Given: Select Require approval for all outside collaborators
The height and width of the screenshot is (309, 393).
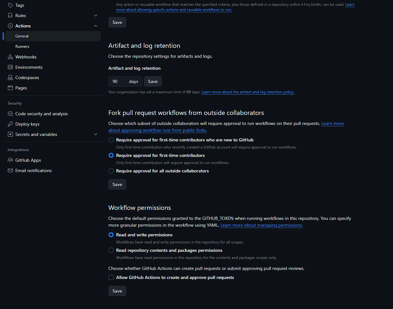Looking at the screenshot, I should pos(111,171).
